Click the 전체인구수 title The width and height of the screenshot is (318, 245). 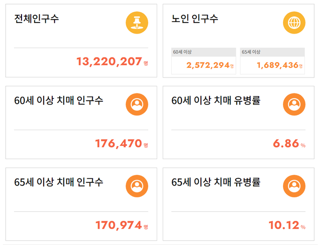click(x=36, y=19)
